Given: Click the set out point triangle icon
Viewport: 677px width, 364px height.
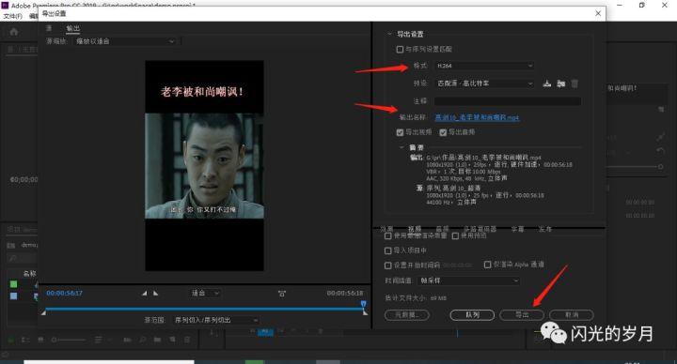Looking at the screenshot, I should [x=155, y=294].
